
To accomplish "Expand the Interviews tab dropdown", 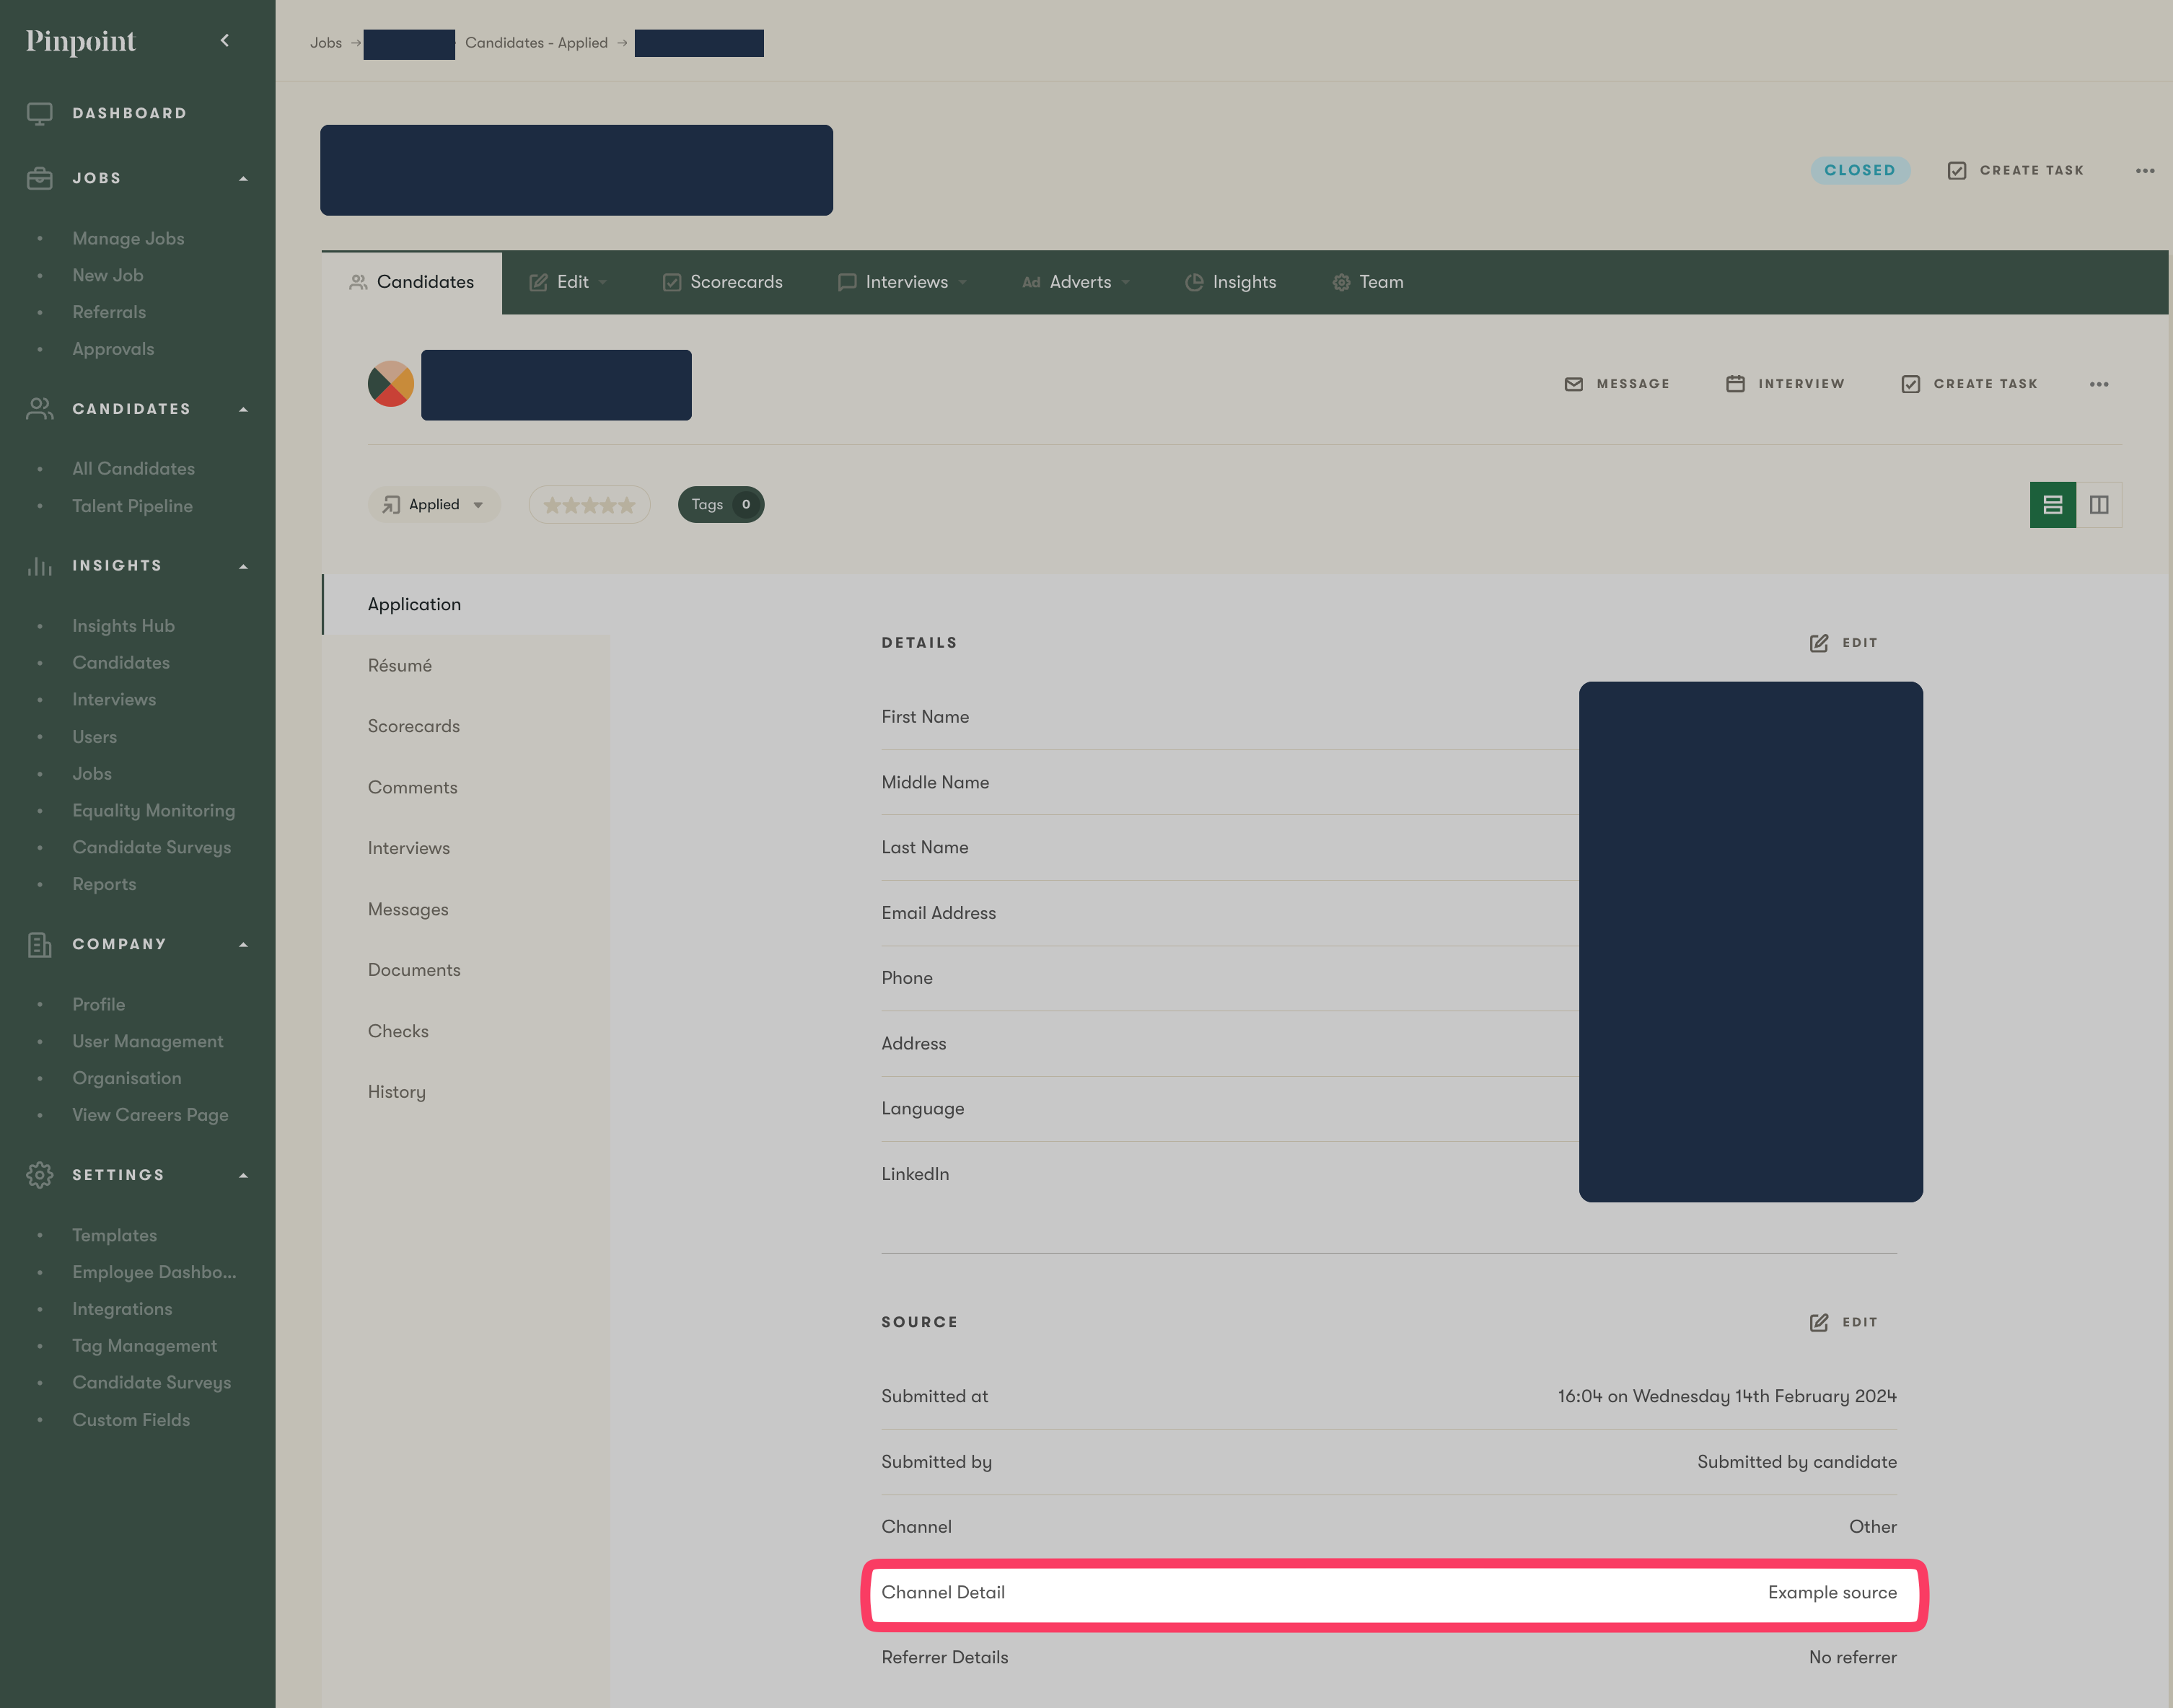I will pyautogui.click(x=962, y=283).
